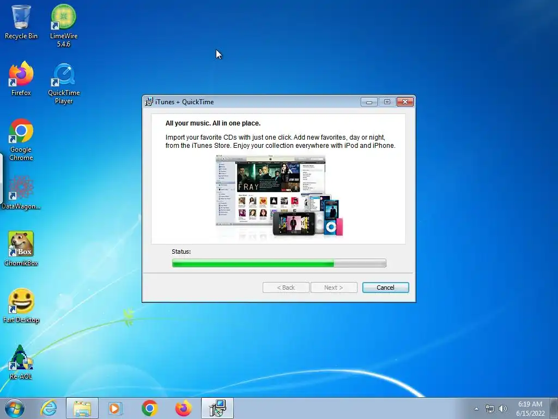Show hidden system tray icons
The image size is (558, 419).
[x=476, y=409]
